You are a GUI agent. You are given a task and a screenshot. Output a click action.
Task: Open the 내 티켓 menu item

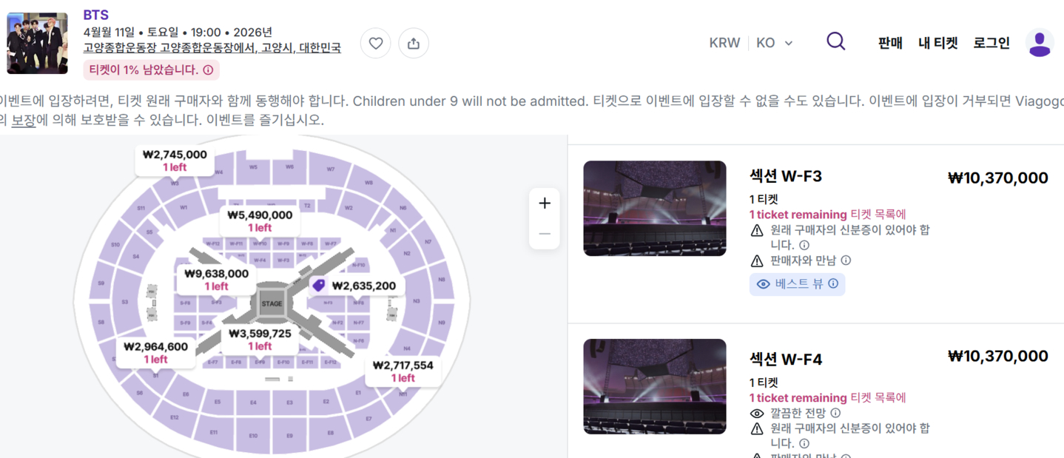[x=937, y=42]
